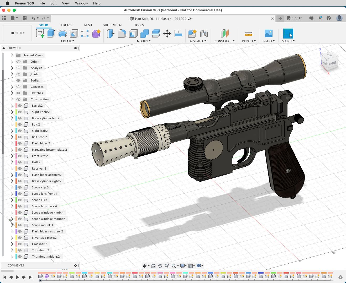The image size is (346, 283).
Task: Click the New Component icon
Action: (x=192, y=34)
